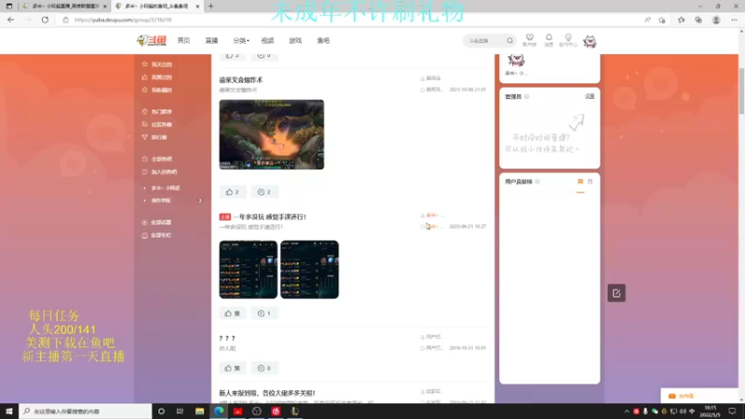Viewport: 745px width, 419px height.
Task: Like the 一年多没玩 post
Action: (232, 314)
